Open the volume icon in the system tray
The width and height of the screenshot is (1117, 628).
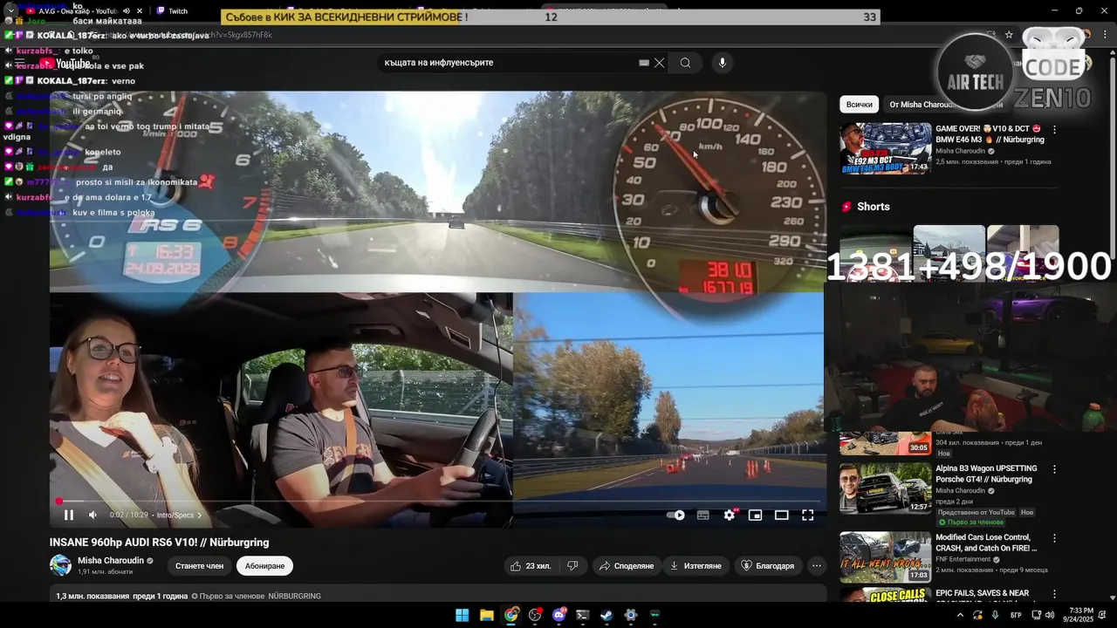1050,615
